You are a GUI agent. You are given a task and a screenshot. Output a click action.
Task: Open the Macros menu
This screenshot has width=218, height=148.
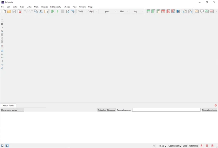coord(67,7)
